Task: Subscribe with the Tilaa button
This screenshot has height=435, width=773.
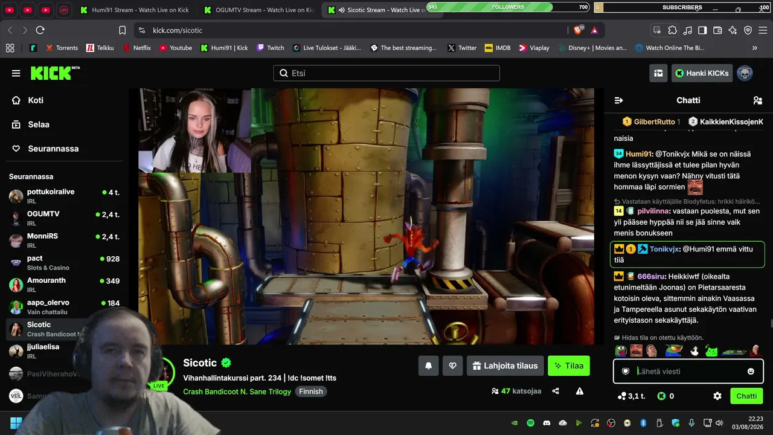Action: point(569,366)
